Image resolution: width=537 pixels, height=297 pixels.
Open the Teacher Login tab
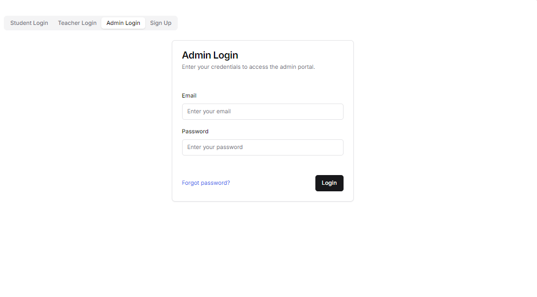click(77, 23)
